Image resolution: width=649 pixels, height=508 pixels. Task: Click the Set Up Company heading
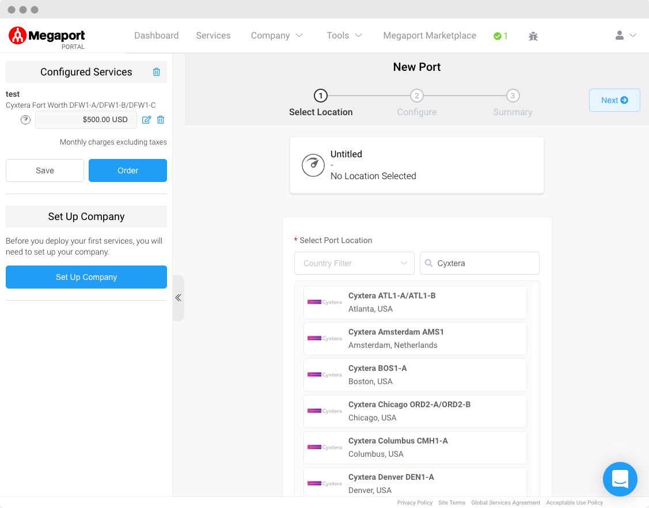86,217
